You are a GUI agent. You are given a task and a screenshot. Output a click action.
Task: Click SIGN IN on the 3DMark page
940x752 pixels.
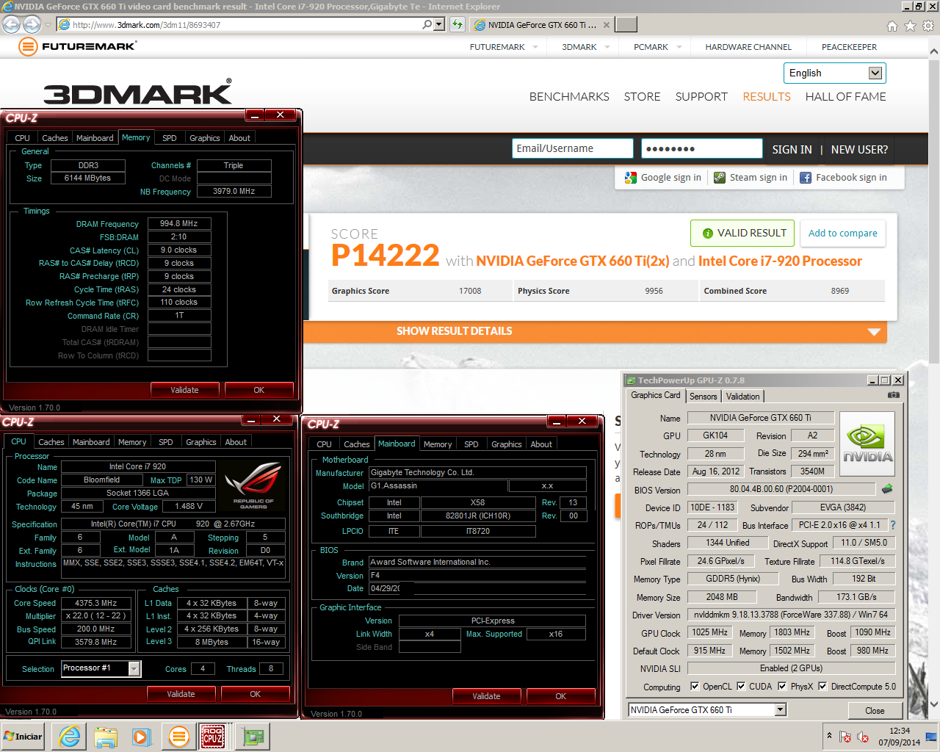[792, 149]
